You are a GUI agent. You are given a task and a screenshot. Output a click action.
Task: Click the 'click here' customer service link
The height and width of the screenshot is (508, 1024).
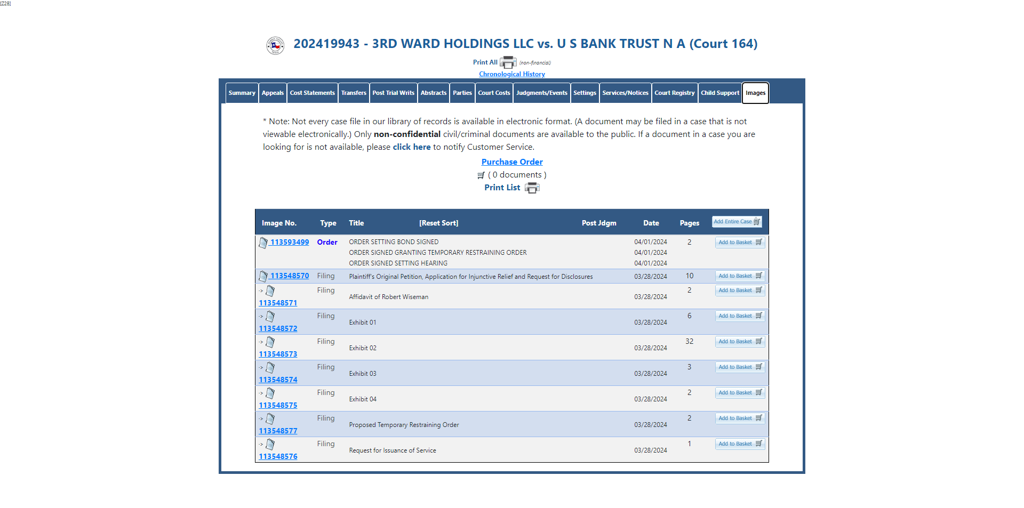coord(412,147)
